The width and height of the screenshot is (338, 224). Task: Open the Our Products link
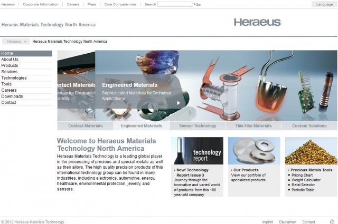246,170
